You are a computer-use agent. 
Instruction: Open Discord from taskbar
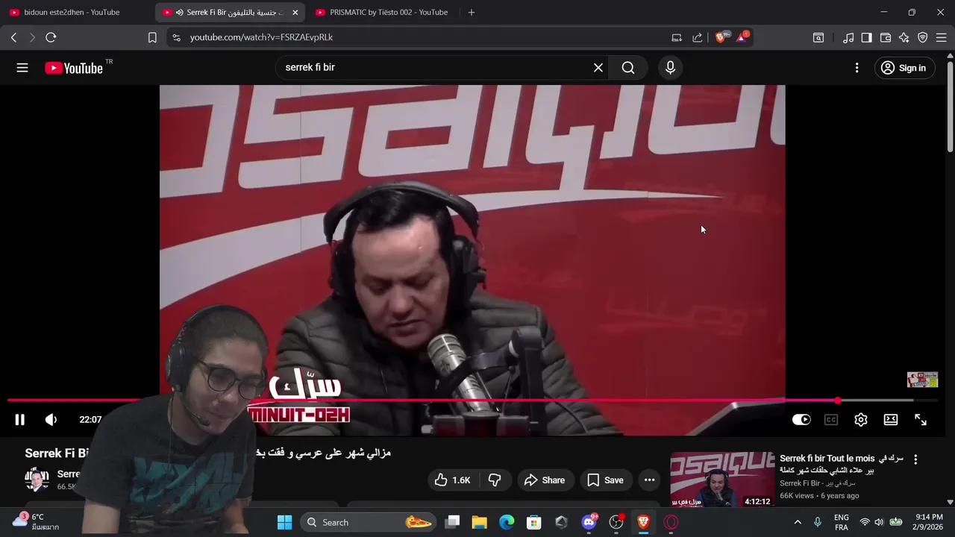(x=589, y=522)
